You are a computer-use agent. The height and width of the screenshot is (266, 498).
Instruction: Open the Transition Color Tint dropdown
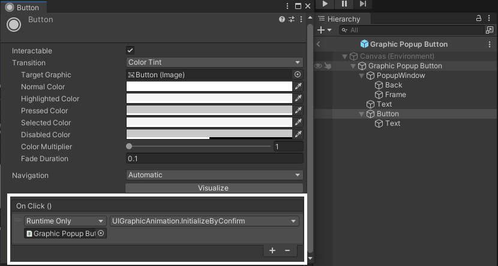[x=214, y=62]
